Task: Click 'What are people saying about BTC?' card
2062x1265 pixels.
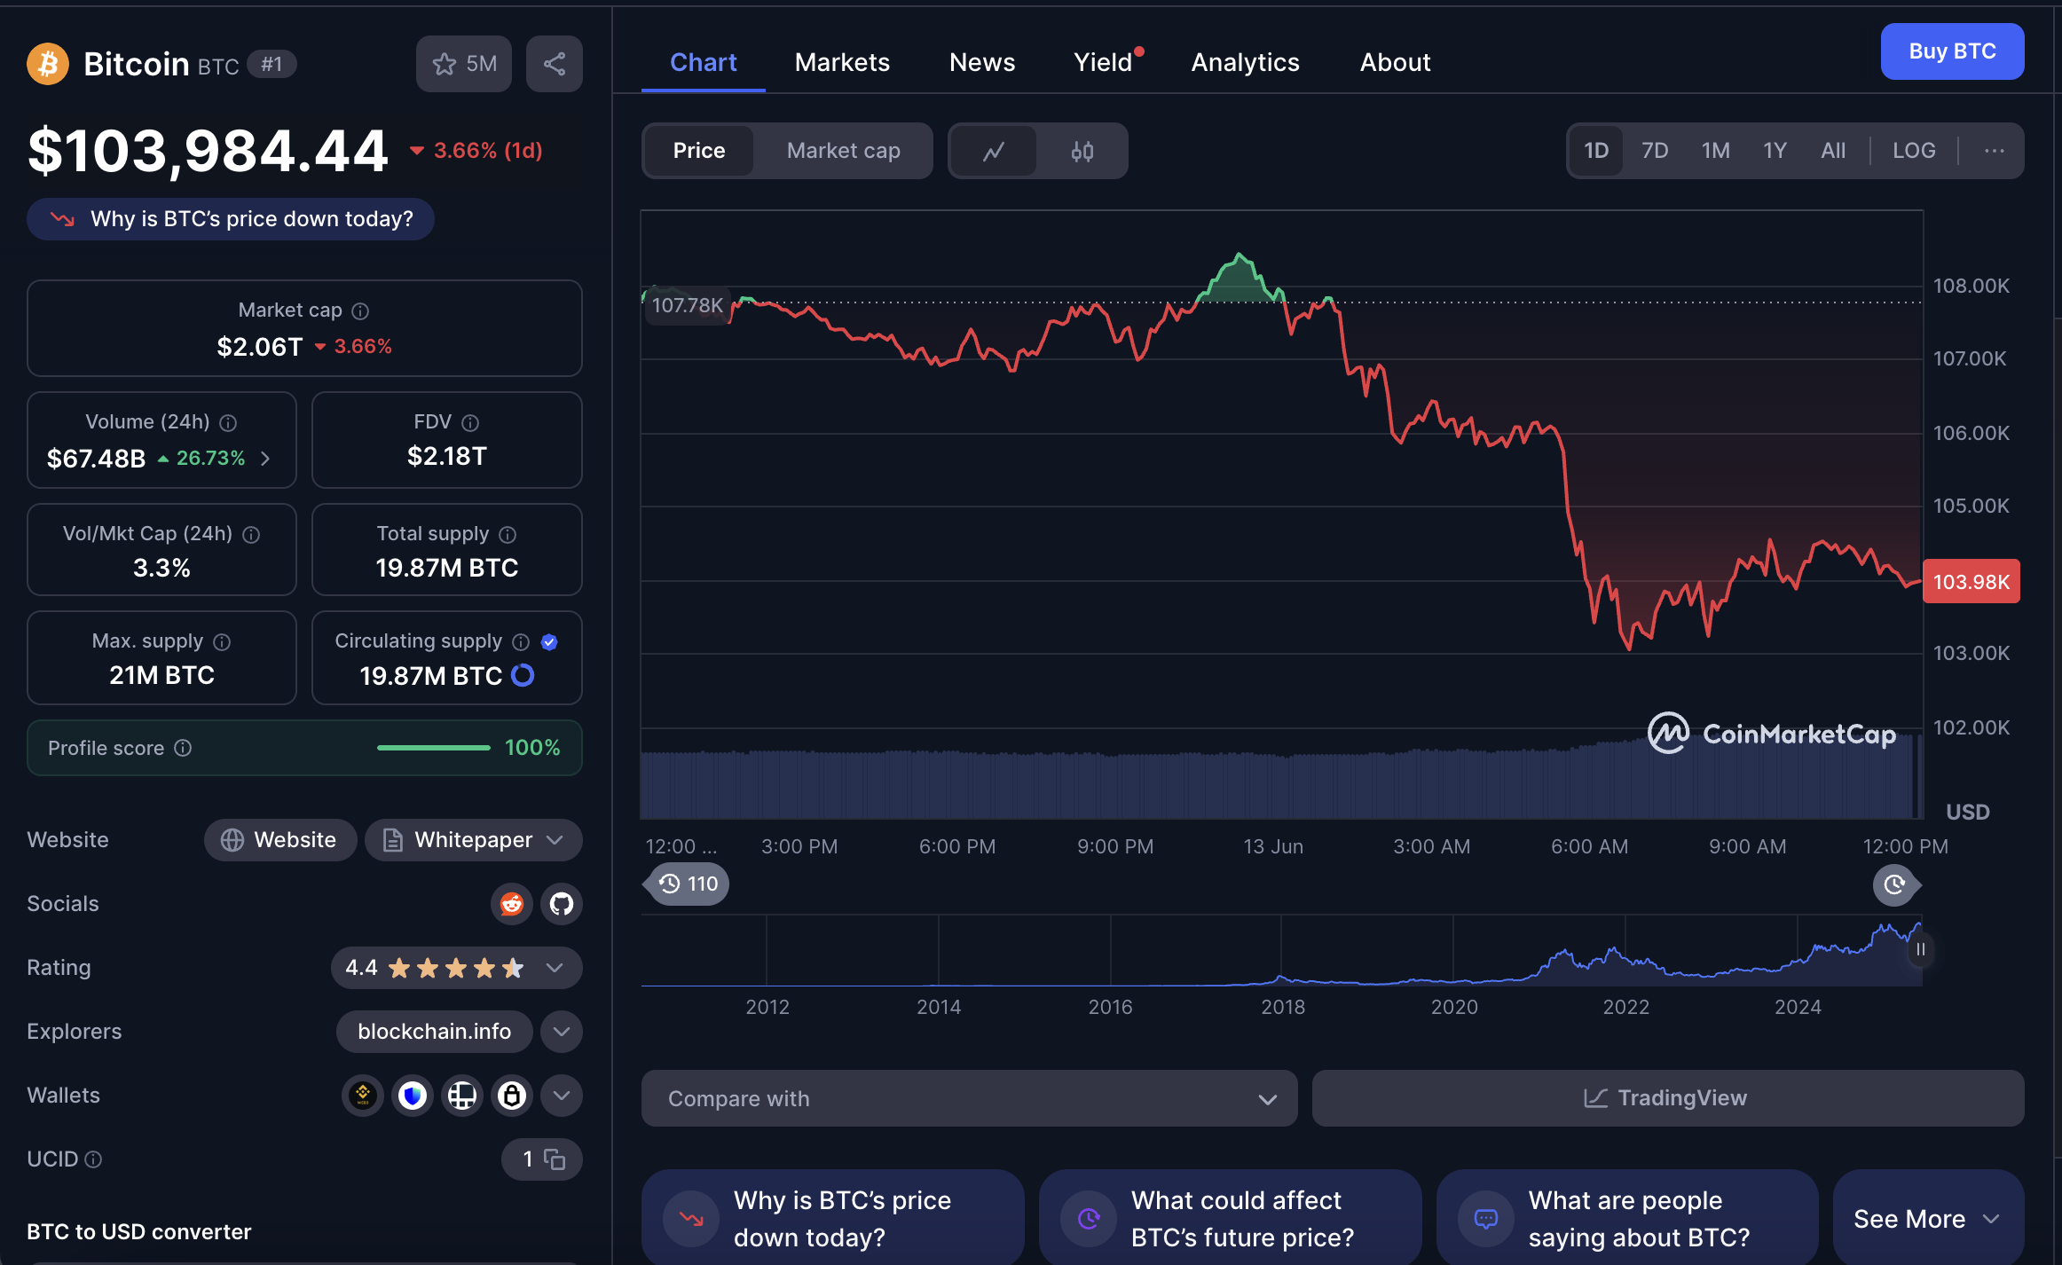Action: tap(1627, 1219)
